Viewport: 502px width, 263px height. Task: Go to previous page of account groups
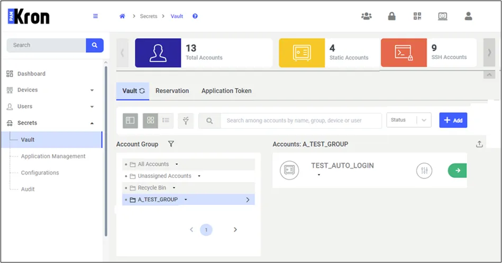(191, 229)
